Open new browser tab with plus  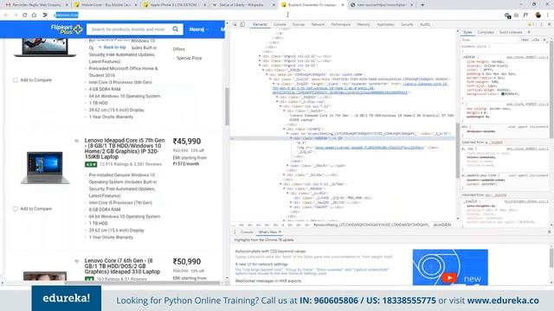click(422, 5)
